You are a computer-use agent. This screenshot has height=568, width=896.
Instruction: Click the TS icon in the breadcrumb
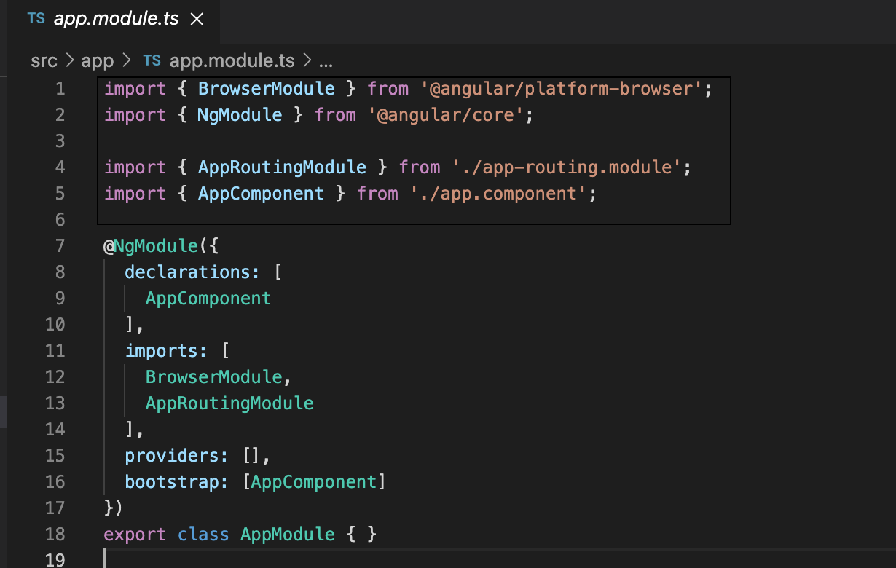152,60
